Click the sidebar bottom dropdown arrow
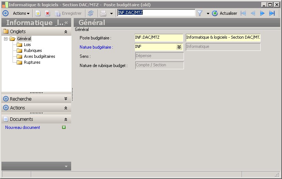The width and height of the screenshot is (282, 179). (66, 166)
